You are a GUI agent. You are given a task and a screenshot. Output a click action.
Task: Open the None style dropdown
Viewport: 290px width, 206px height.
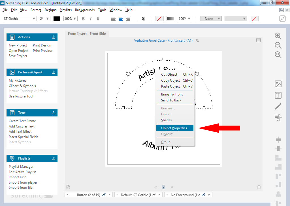click(x=211, y=19)
